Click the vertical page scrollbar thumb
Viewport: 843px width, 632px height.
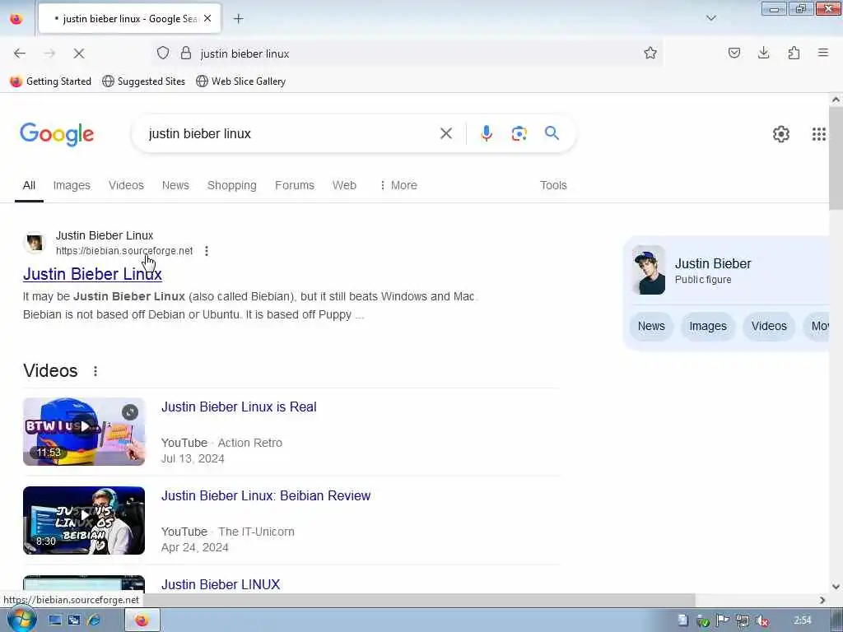tap(836, 159)
